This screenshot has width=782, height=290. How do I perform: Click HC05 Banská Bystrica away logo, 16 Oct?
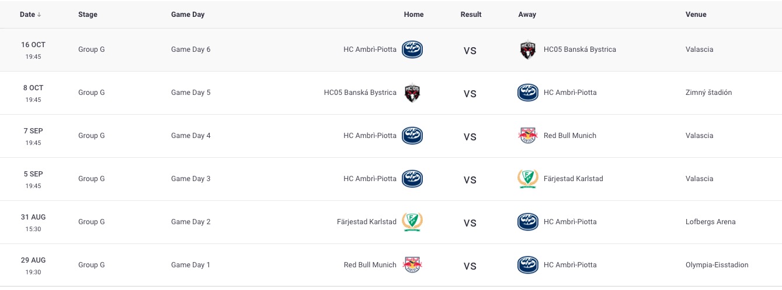click(527, 49)
